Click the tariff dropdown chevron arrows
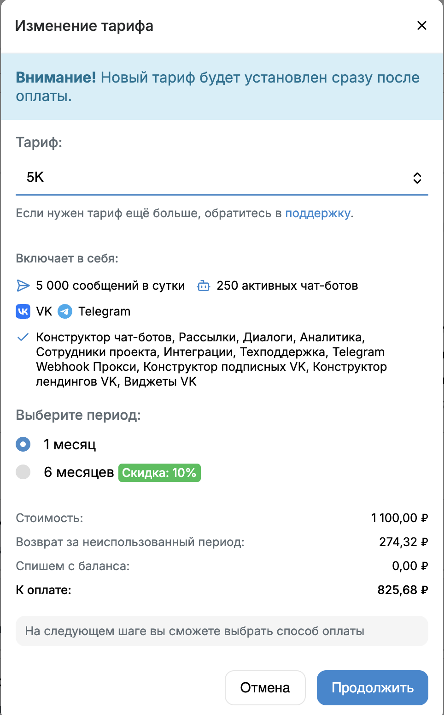Screen dimensions: 444x715 pyautogui.click(x=417, y=178)
